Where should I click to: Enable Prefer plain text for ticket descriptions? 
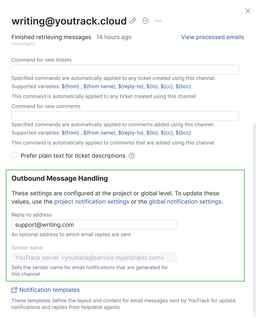point(14,156)
